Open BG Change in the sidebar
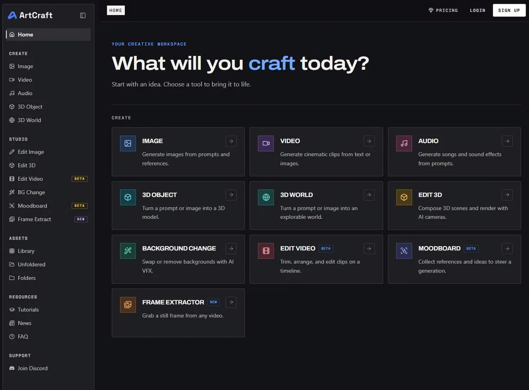Viewport: 529px width, 390px height. coord(48,192)
